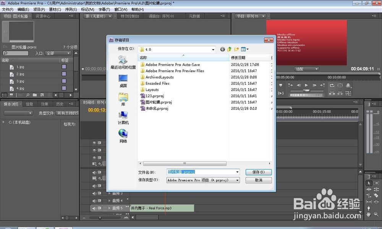Click Set Unnumbered Marker in Program monitor
This screenshot has height=229, width=382.
281,85
